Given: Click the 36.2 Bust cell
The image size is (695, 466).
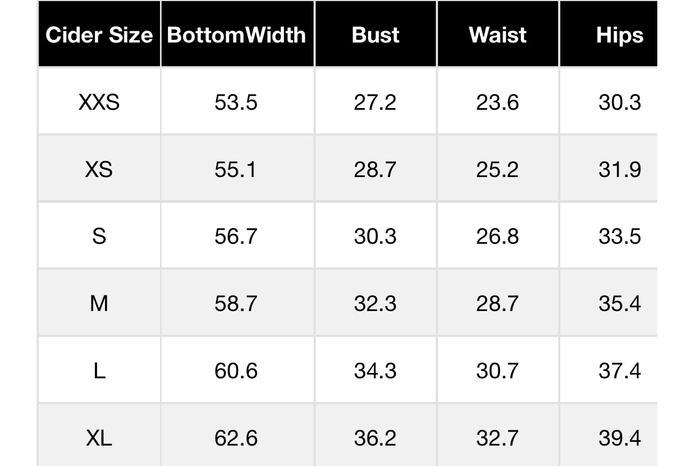Looking at the screenshot, I should (376, 438).
